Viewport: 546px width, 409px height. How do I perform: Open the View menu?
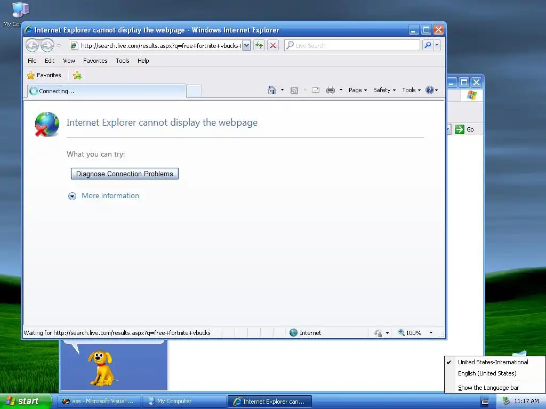[x=69, y=61]
